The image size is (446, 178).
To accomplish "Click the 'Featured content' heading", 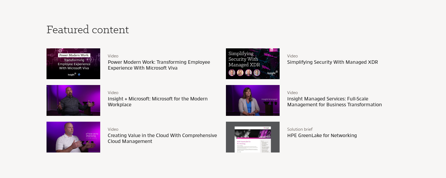I will (x=88, y=30).
